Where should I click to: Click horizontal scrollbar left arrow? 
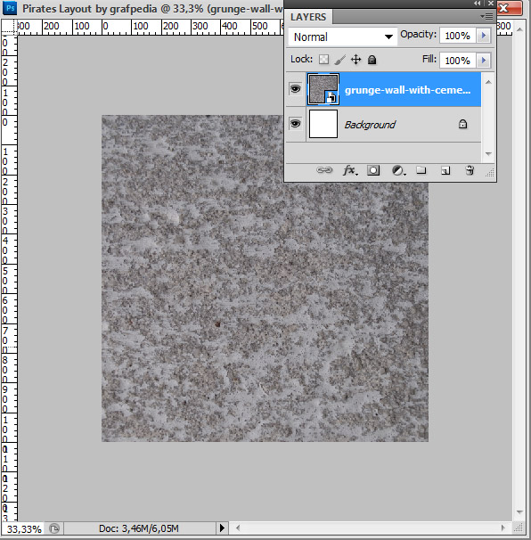pyautogui.click(x=237, y=528)
